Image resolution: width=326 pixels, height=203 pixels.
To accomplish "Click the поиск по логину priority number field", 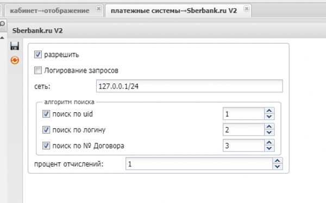I will click(x=243, y=130).
